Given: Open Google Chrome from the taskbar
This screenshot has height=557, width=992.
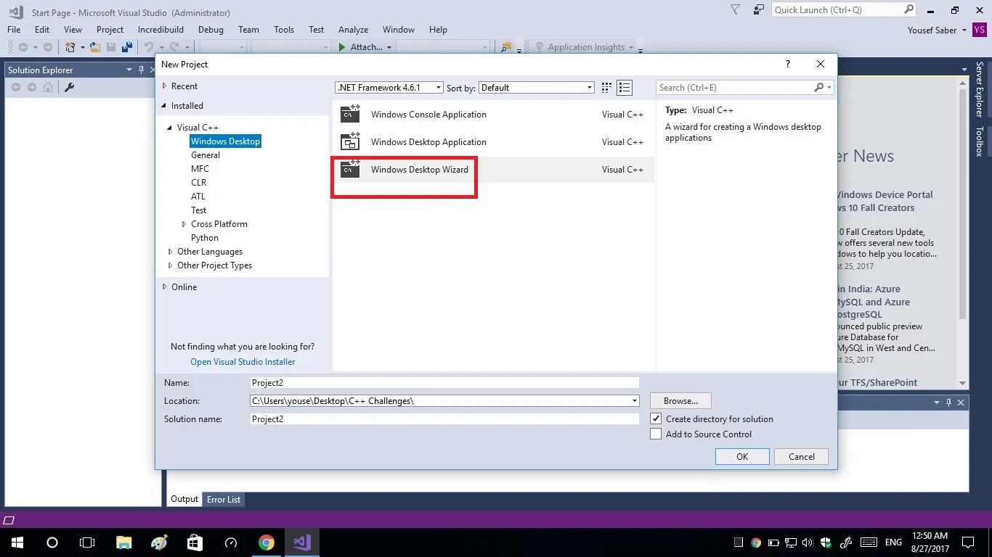Looking at the screenshot, I should [x=267, y=542].
